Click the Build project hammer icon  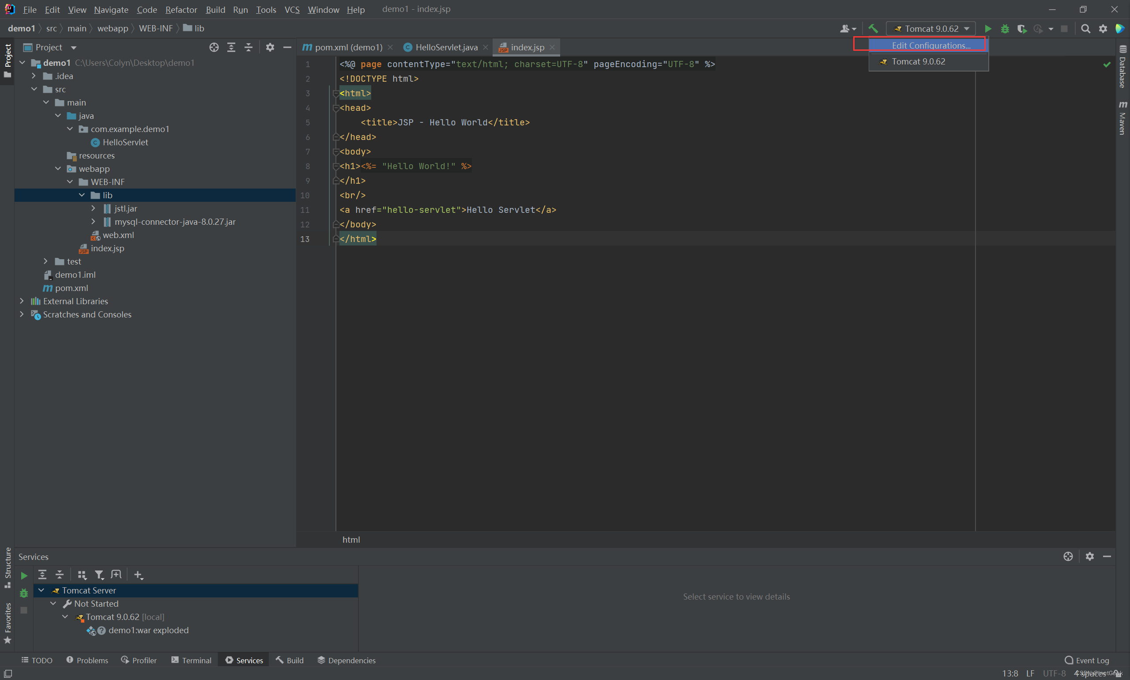[873, 28]
